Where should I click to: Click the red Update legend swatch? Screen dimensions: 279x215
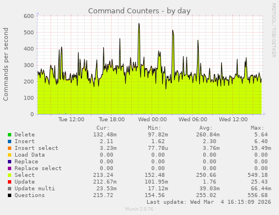click(x=10, y=182)
